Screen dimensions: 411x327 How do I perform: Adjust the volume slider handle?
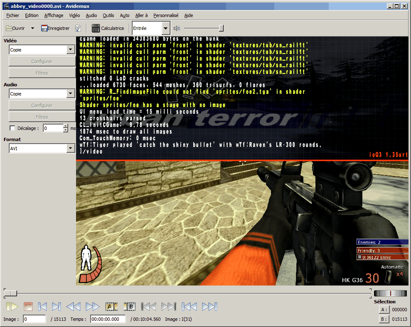(221, 28)
